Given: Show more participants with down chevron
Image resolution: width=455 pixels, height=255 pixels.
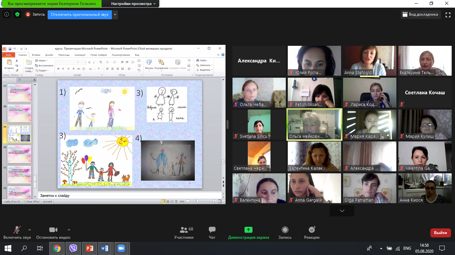Looking at the screenshot, I should [342, 211].
